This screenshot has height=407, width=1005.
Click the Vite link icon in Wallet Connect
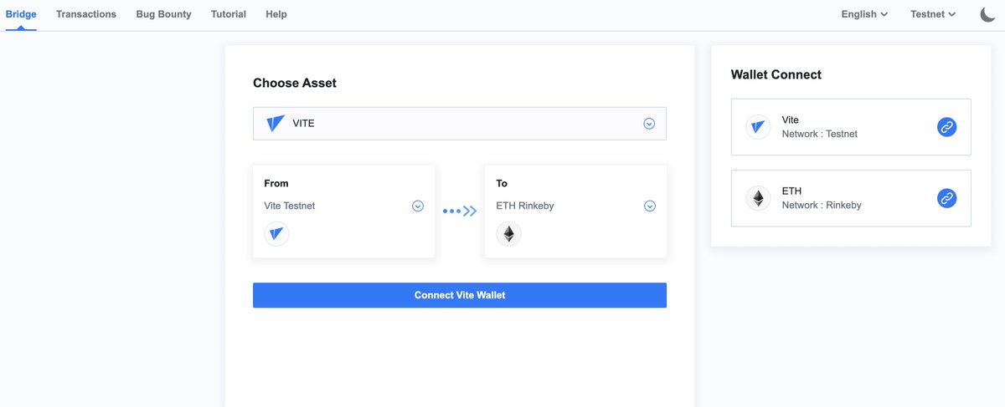[x=946, y=127]
